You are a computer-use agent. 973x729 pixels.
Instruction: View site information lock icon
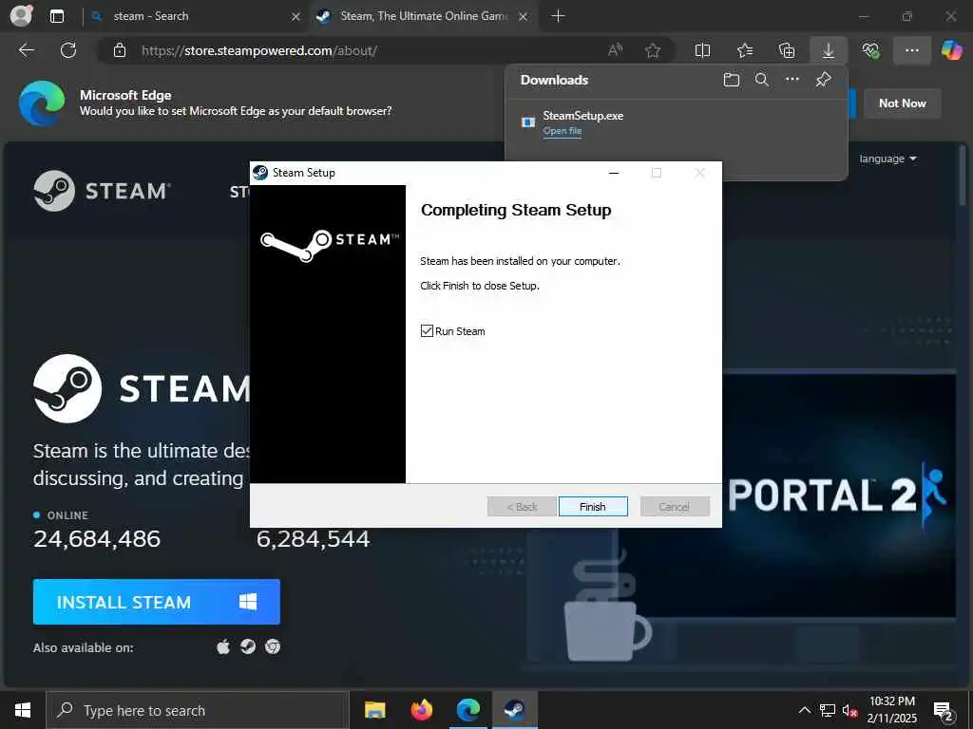click(x=120, y=51)
